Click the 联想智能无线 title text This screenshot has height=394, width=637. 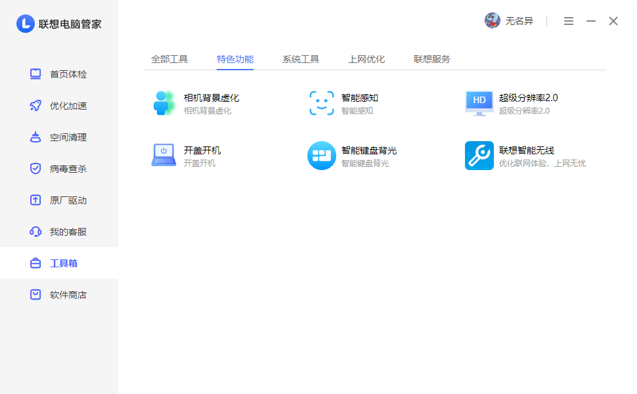click(x=527, y=150)
